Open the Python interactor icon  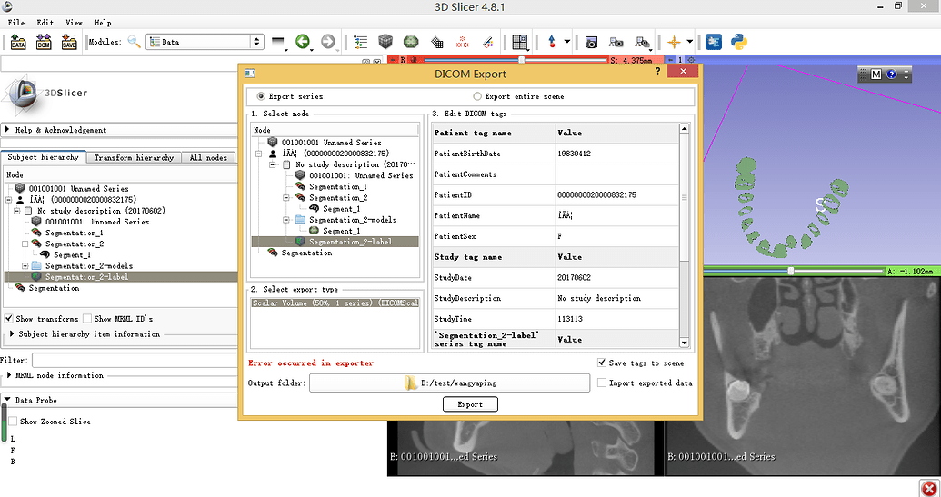[x=740, y=42]
